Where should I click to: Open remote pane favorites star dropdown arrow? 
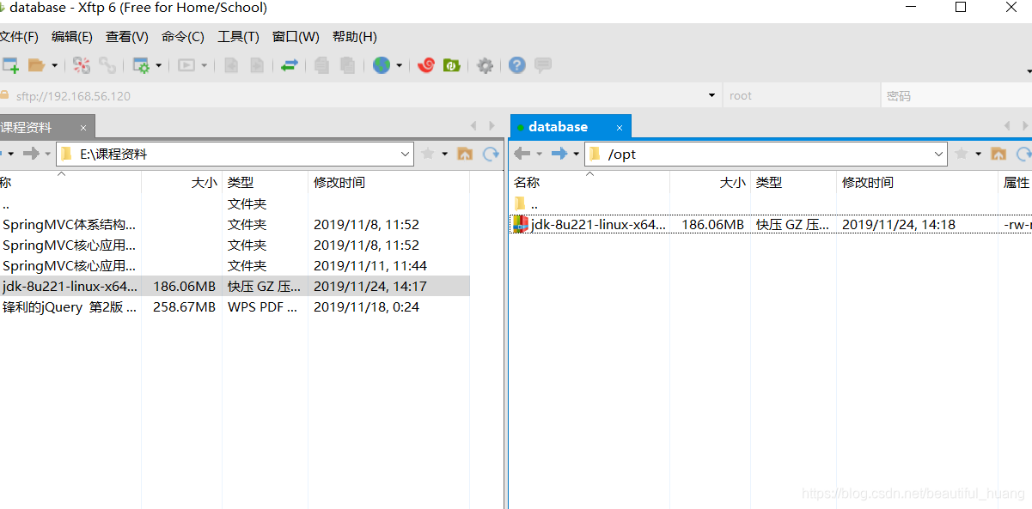(978, 155)
